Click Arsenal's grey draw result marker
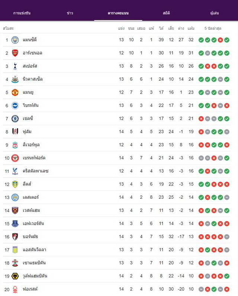The width and height of the screenshot is (238, 296). point(208,53)
